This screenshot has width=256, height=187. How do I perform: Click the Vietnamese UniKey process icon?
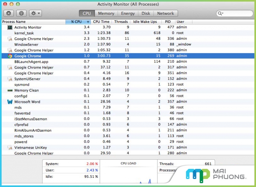coord(10,147)
